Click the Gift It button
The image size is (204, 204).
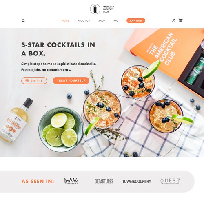[x=34, y=80]
